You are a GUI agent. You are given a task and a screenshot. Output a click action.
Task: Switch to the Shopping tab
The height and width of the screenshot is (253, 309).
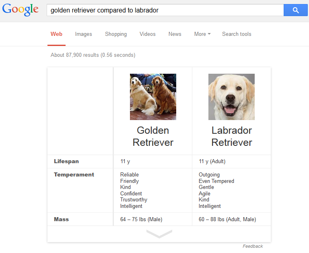[x=116, y=34]
